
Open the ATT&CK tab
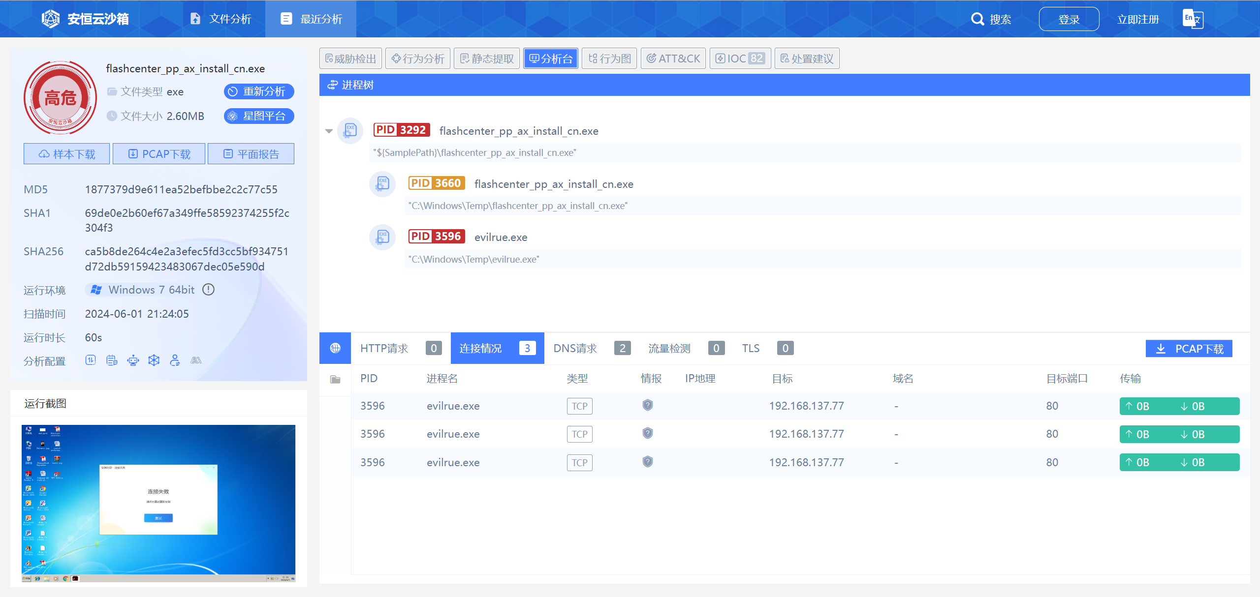click(x=673, y=59)
